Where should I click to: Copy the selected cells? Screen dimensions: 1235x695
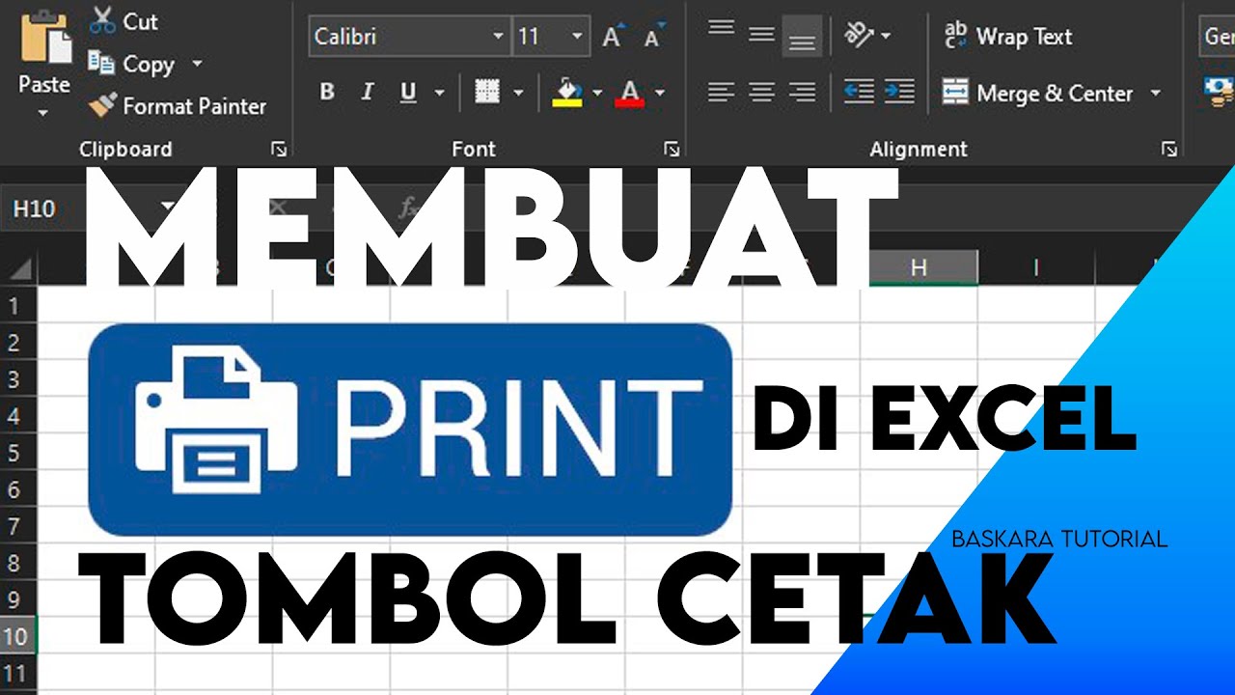pyautogui.click(x=133, y=64)
